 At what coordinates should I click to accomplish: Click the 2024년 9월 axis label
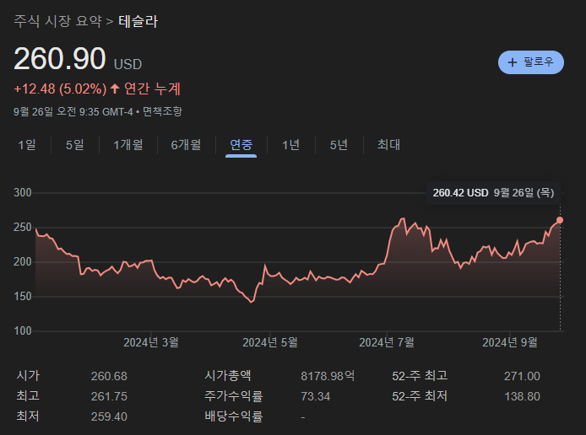(510, 342)
